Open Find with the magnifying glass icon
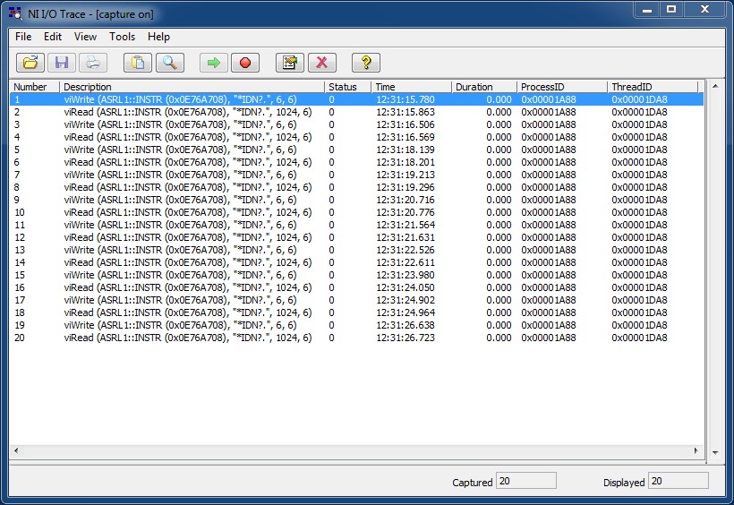Screen dimensions: 734x505 click(169, 63)
